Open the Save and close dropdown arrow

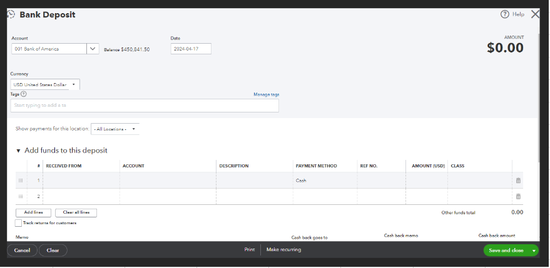[534, 251]
